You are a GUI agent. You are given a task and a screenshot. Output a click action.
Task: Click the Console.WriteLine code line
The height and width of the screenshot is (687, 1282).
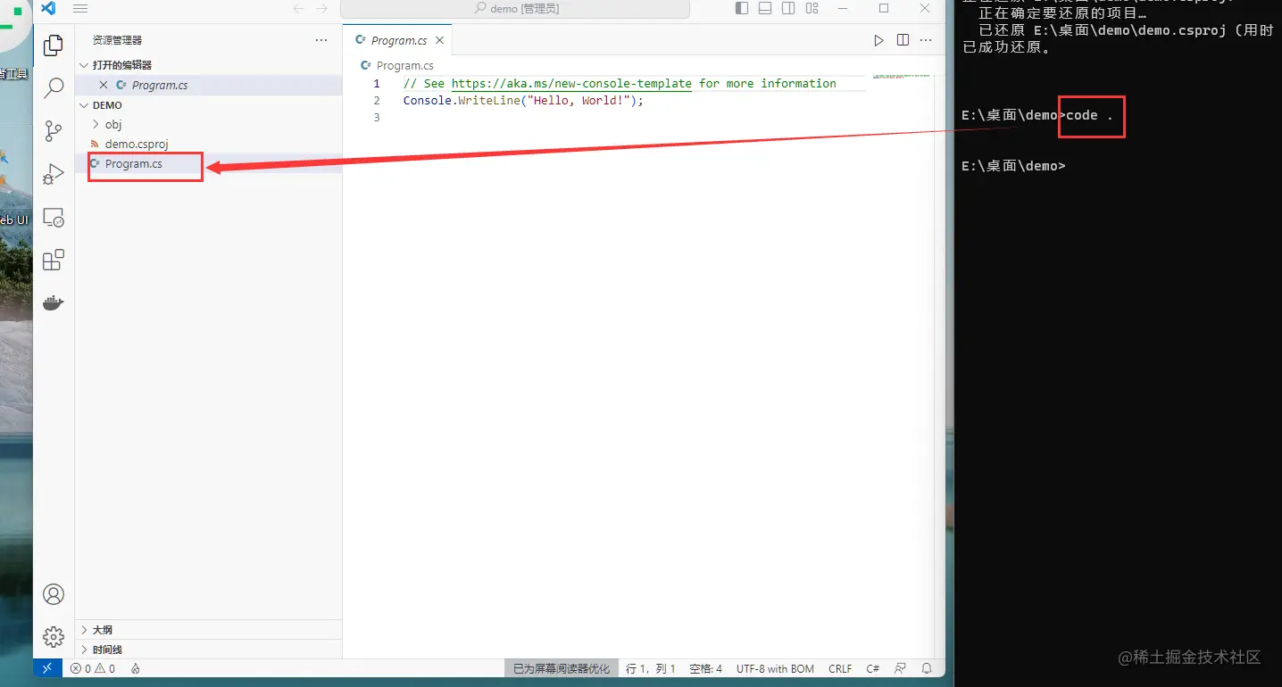click(x=523, y=101)
